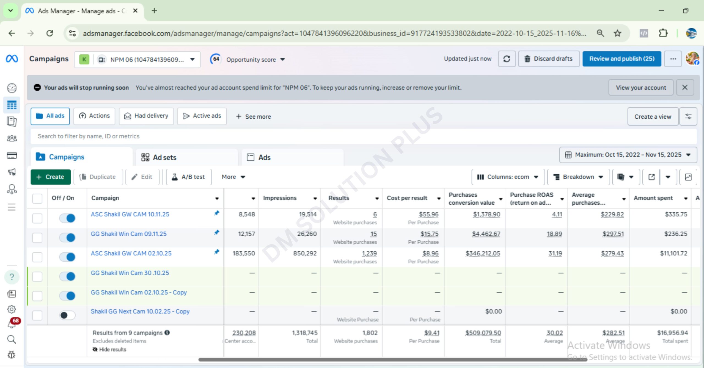The image size is (704, 368).
Task: Open the date range Maximum dropdown
Action: (x=628, y=155)
